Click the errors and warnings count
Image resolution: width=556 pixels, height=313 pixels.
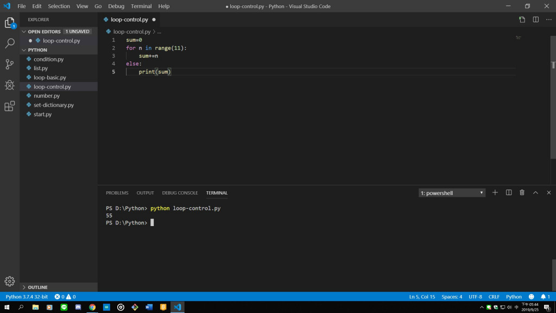(65, 297)
